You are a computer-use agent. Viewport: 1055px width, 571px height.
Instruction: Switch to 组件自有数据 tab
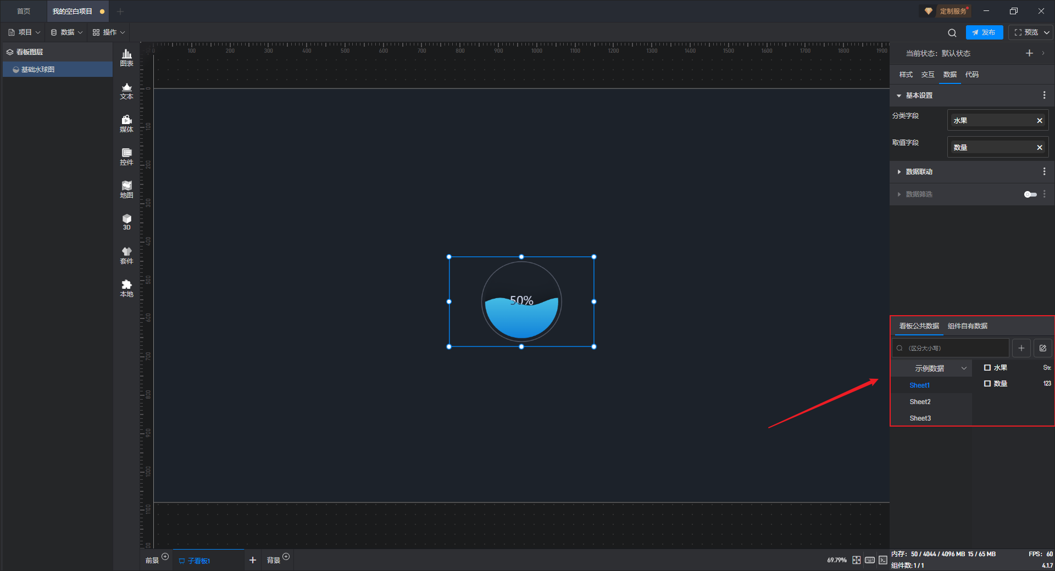(x=968, y=326)
